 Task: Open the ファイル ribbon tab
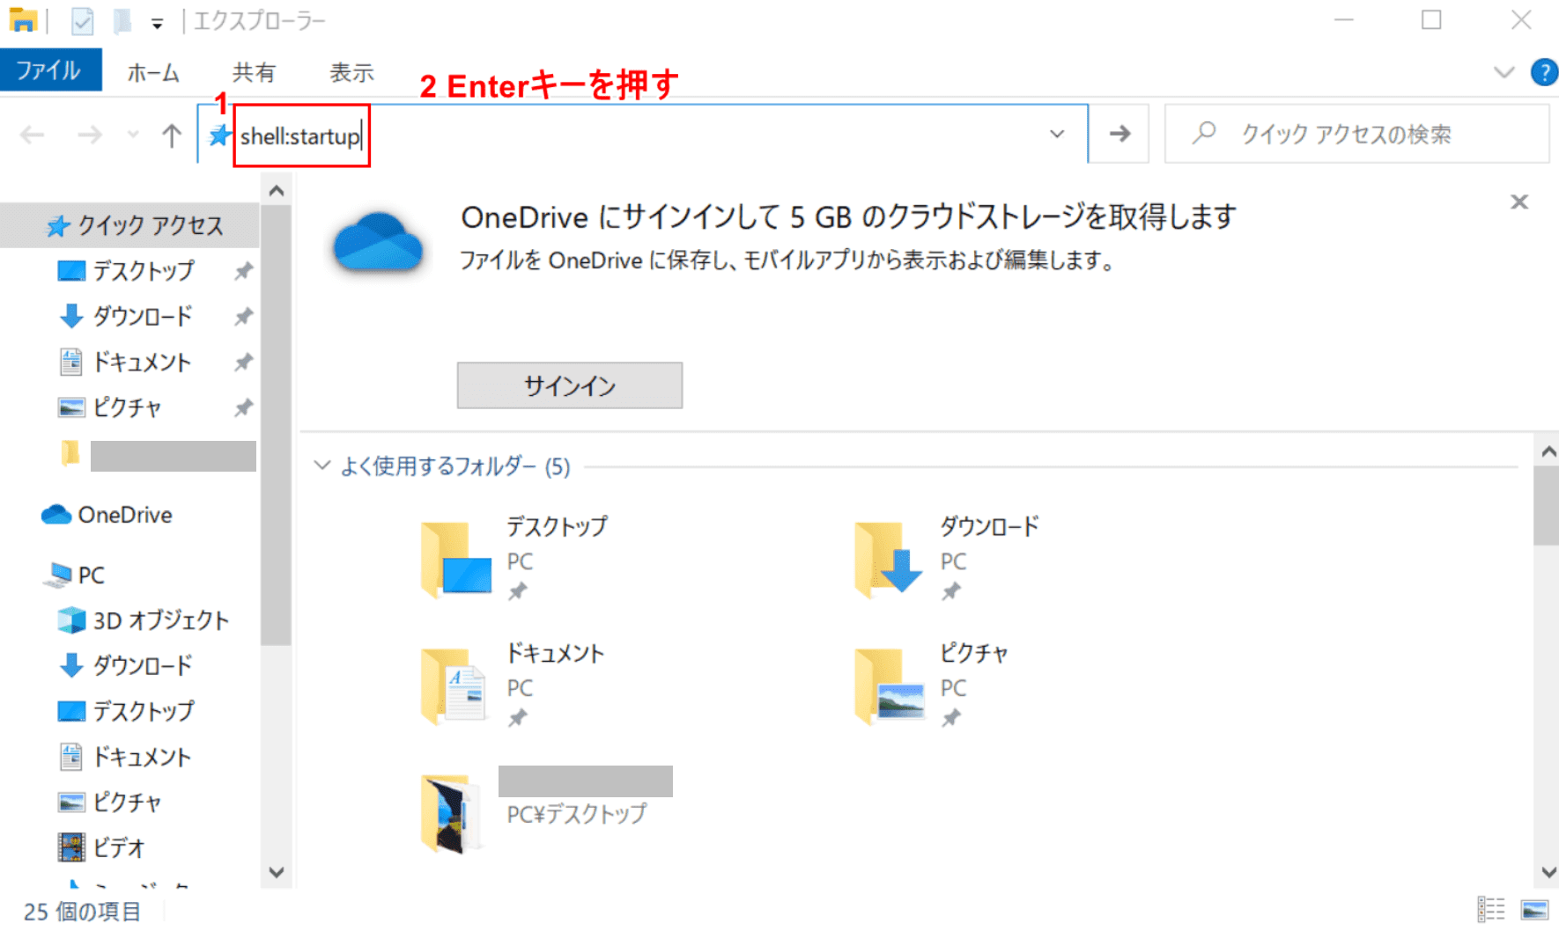[50, 70]
